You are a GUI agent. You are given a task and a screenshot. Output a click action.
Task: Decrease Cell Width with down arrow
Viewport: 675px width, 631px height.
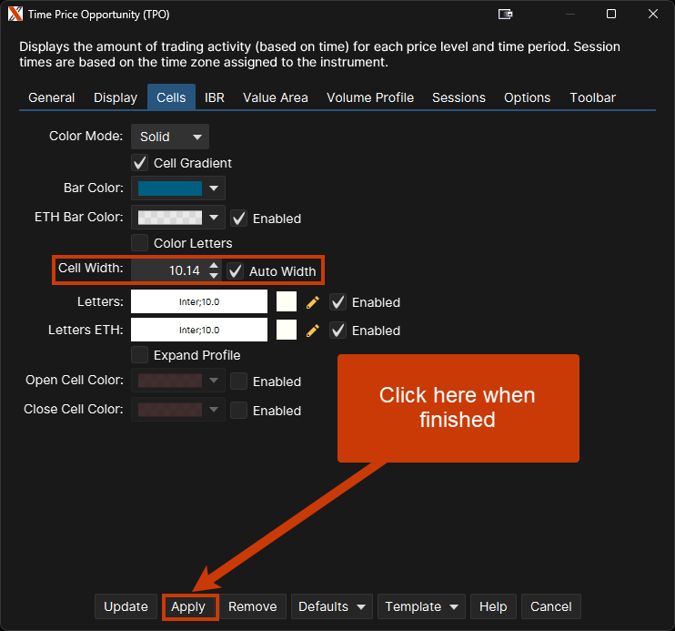[x=214, y=275]
